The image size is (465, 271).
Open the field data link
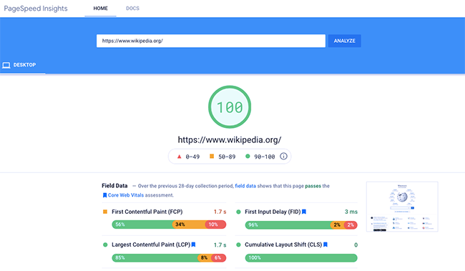pyautogui.click(x=245, y=186)
